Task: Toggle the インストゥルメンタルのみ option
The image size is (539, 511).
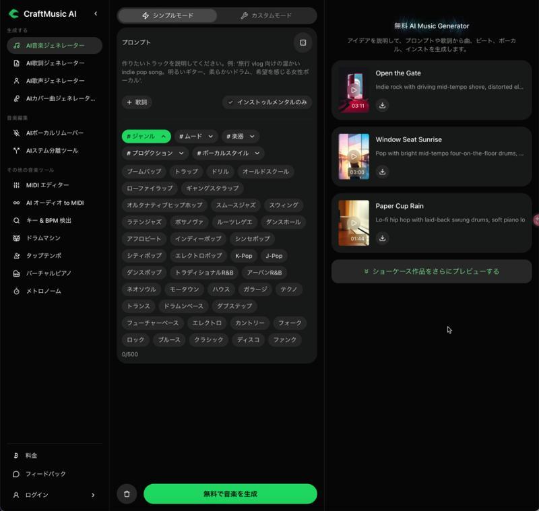Action: 267,102
